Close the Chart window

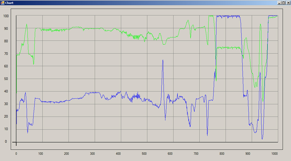pyautogui.click(x=288, y=3)
